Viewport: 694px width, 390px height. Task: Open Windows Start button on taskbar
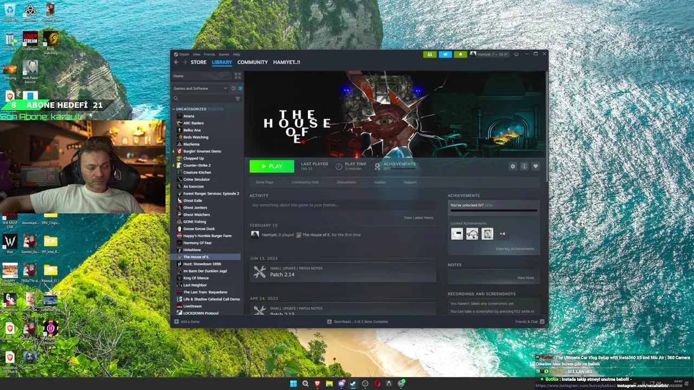[293, 383]
